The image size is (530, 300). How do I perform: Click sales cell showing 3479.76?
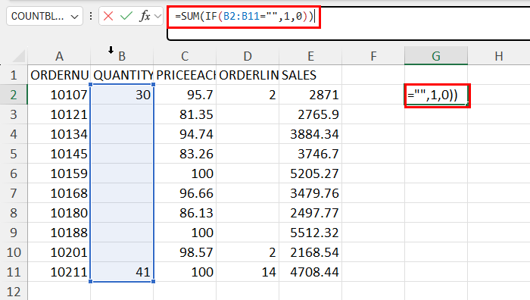point(310,192)
